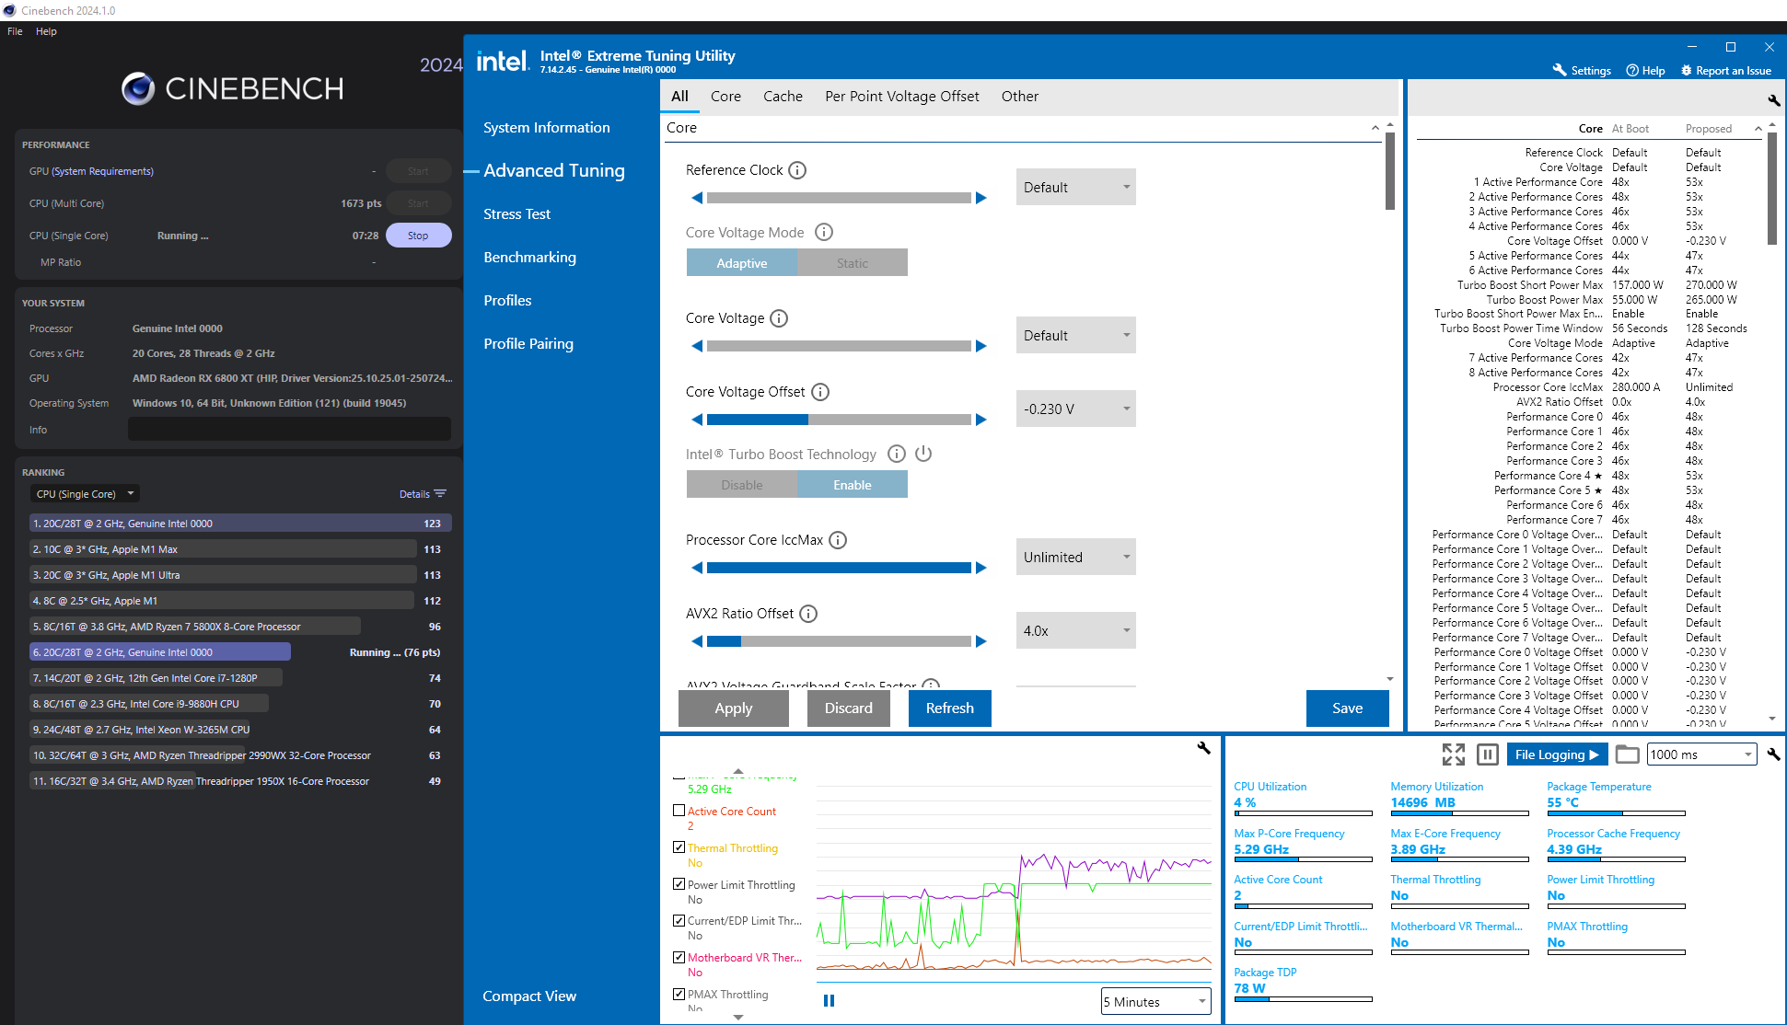Discard the proposed changes
The height and width of the screenshot is (1025, 1787).
point(849,708)
